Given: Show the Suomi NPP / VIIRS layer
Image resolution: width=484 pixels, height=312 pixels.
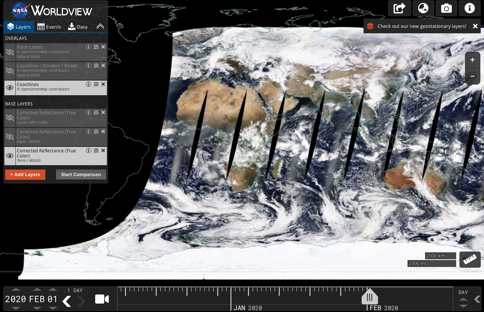Looking at the screenshot, I should (x=10, y=118).
